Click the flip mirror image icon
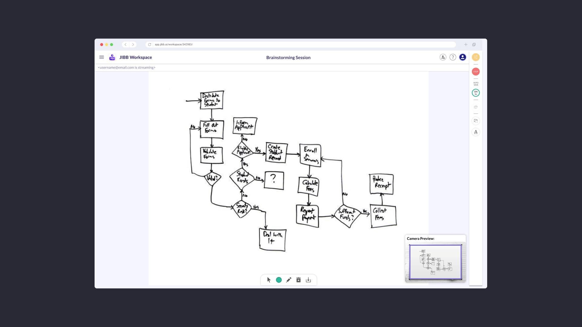The height and width of the screenshot is (327, 582). pos(476,132)
